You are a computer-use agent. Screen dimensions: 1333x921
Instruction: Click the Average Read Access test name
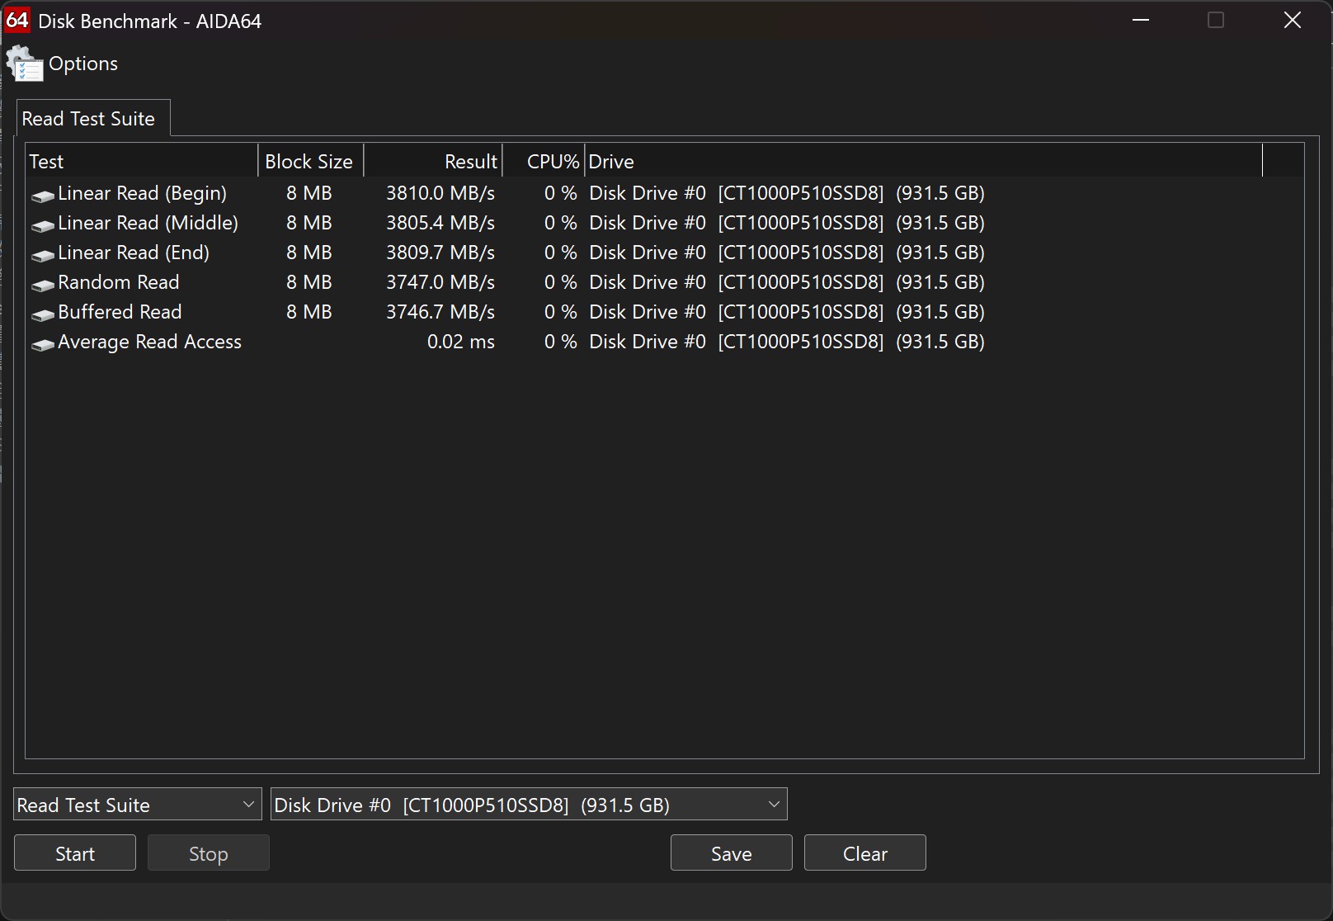tap(149, 342)
